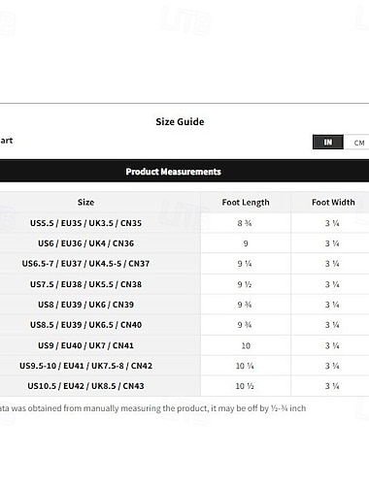Click the manual measurement disclaimer note
This screenshot has height=485, width=369.
152,408
